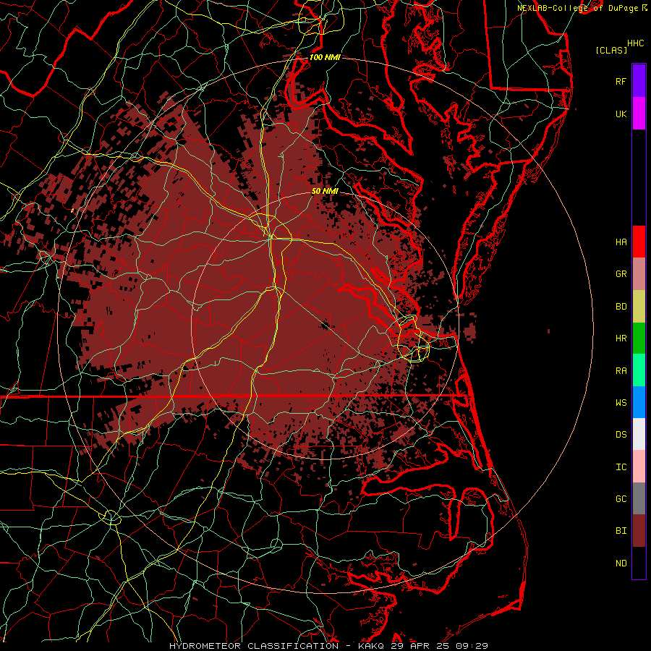Image resolution: width=651 pixels, height=651 pixels.
Task: Click the GC legend label
Action: [x=621, y=499]
